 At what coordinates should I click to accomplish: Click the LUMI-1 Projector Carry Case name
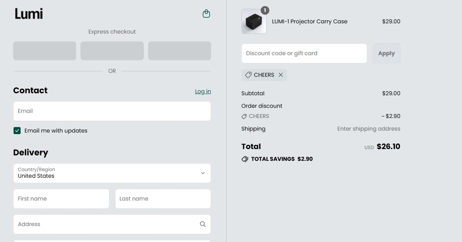[310, 22]
